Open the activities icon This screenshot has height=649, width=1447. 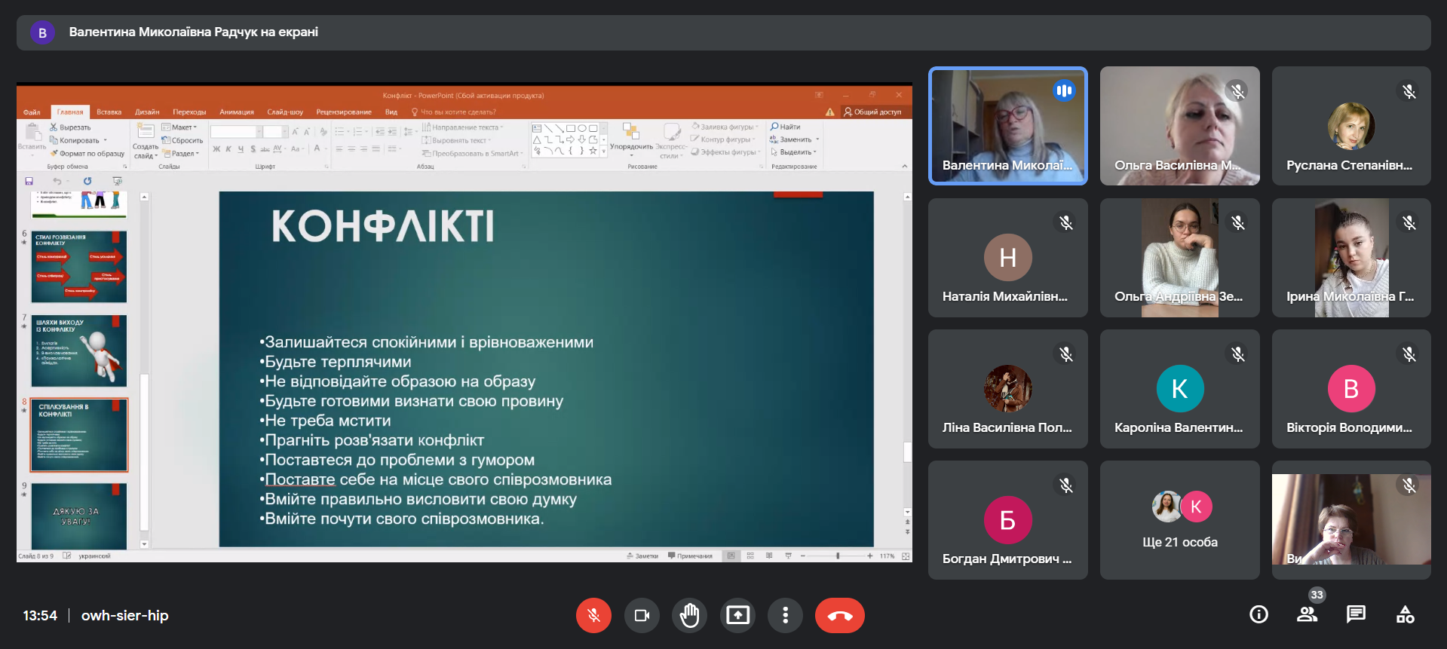point(1405,614)
